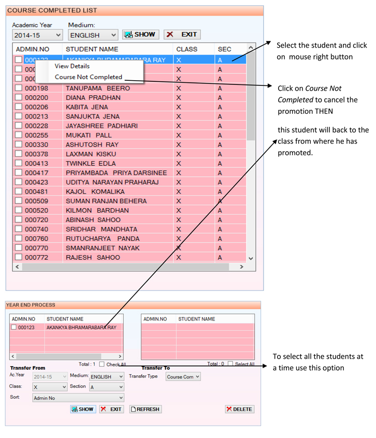Open the Medium dropdown in Transfer From
Screen dimensions: 376x438
pyautogui.click(x=107, y=376)
